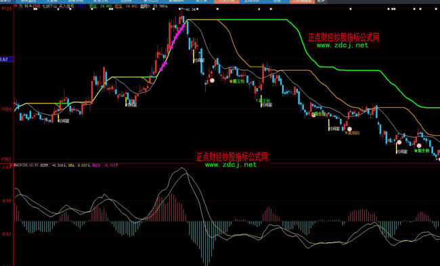
Task: Click the small red square before stock name 万科A
Action: click(x=16, y=5)
